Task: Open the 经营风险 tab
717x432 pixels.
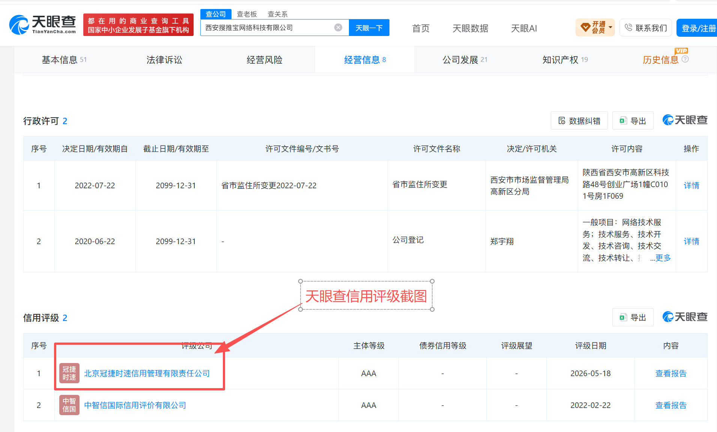Action: click(x=265, y=60)
